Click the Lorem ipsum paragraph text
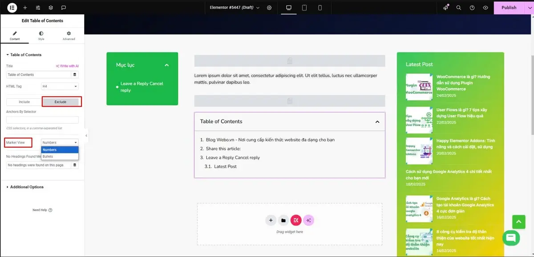 [x=286, y=79]
